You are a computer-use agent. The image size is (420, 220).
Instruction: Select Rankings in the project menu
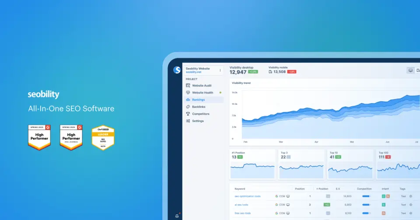point(203,100)
